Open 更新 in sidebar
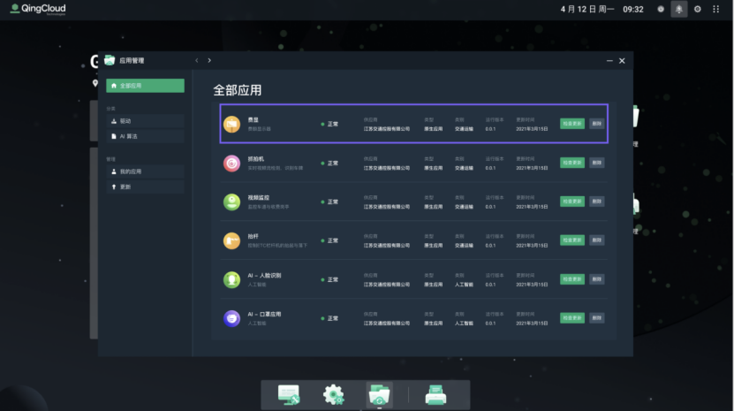 pyautogui.click(x=145, y=187)
